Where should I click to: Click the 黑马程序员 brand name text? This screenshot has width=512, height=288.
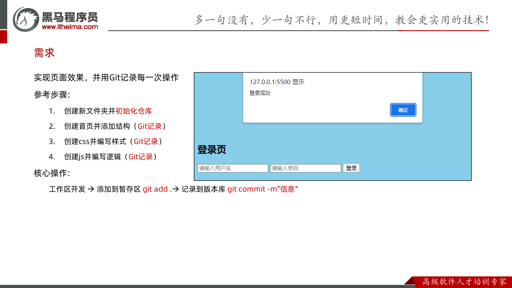tap(70, 17)
